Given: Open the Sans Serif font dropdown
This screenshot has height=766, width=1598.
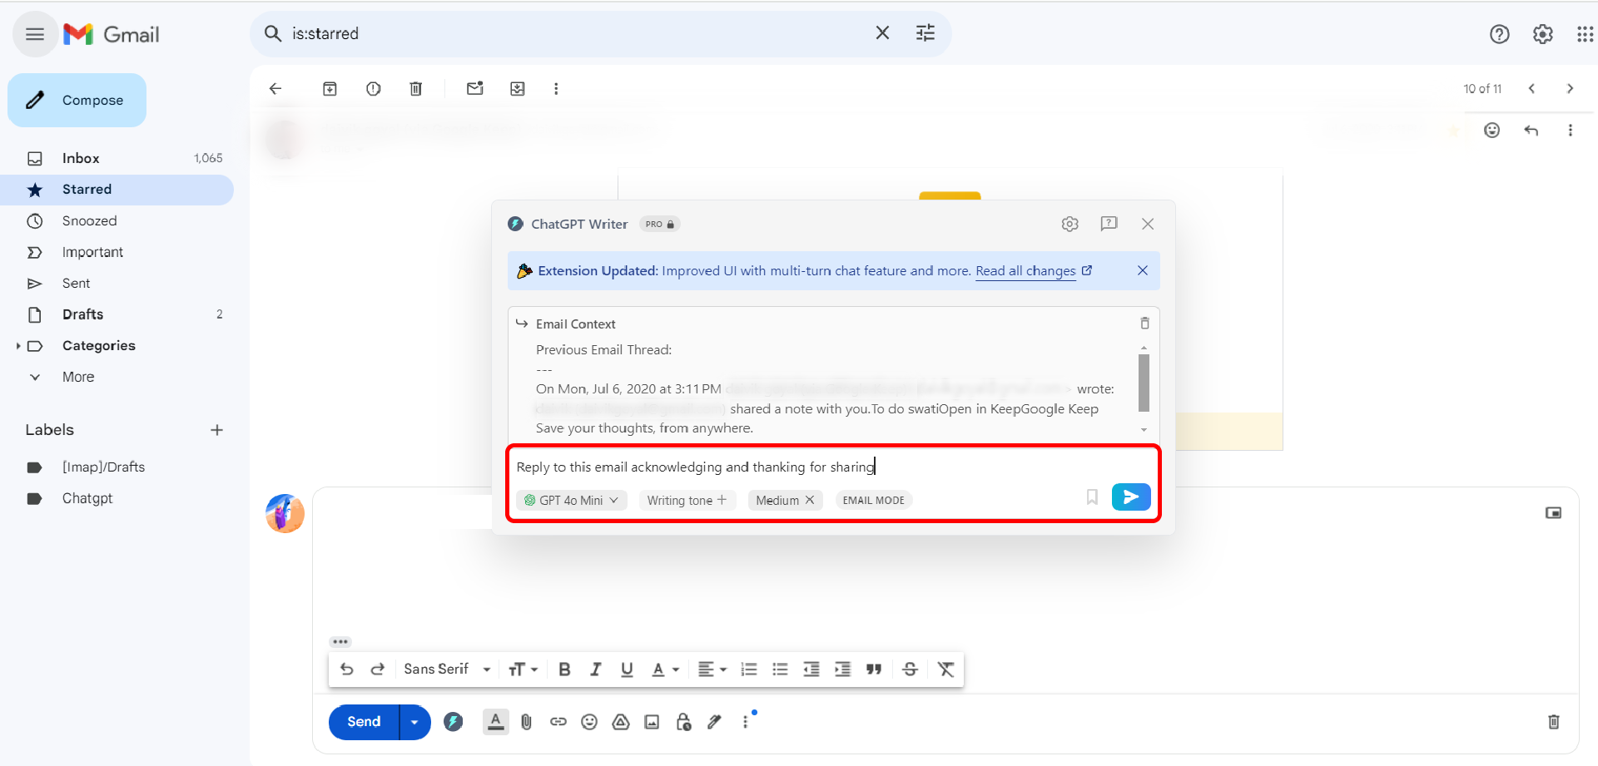Looking at the screenshot, I should 447,670.
